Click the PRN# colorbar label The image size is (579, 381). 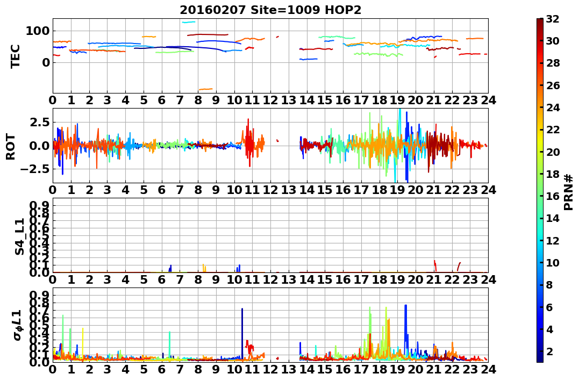point(569,192)
